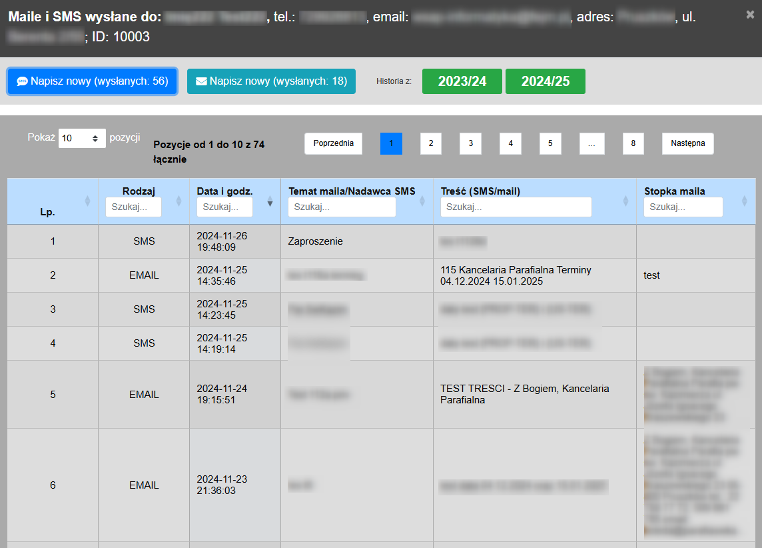The image size is (762, 548).
Task: Sort by Stopka maila column arrows
Action: [745, 201]
